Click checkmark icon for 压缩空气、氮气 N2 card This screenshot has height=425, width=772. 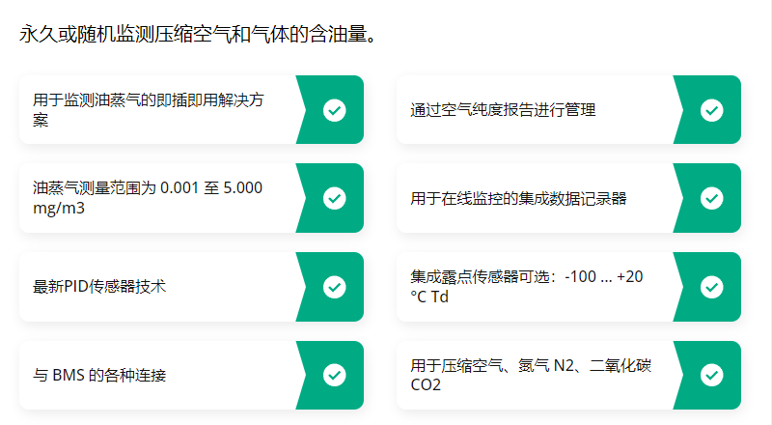pyautogui.click(x=711, y=375)
